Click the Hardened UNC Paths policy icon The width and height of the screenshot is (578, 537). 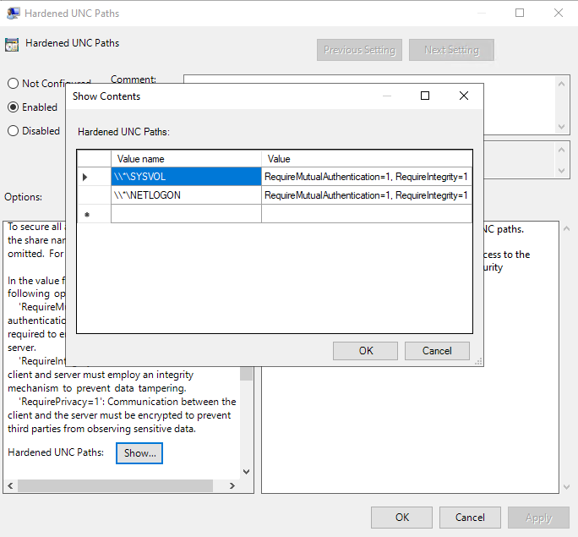(12, 44)
